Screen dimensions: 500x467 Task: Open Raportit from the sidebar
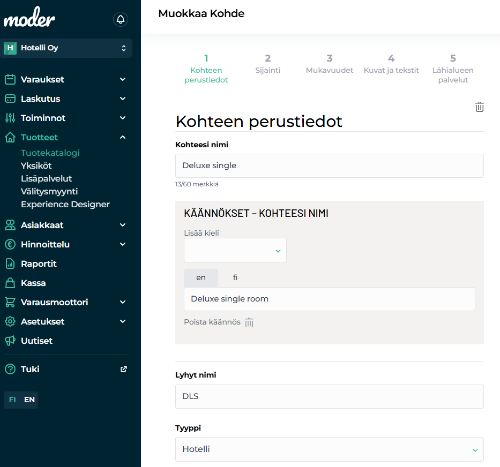(x=39, y=263)
